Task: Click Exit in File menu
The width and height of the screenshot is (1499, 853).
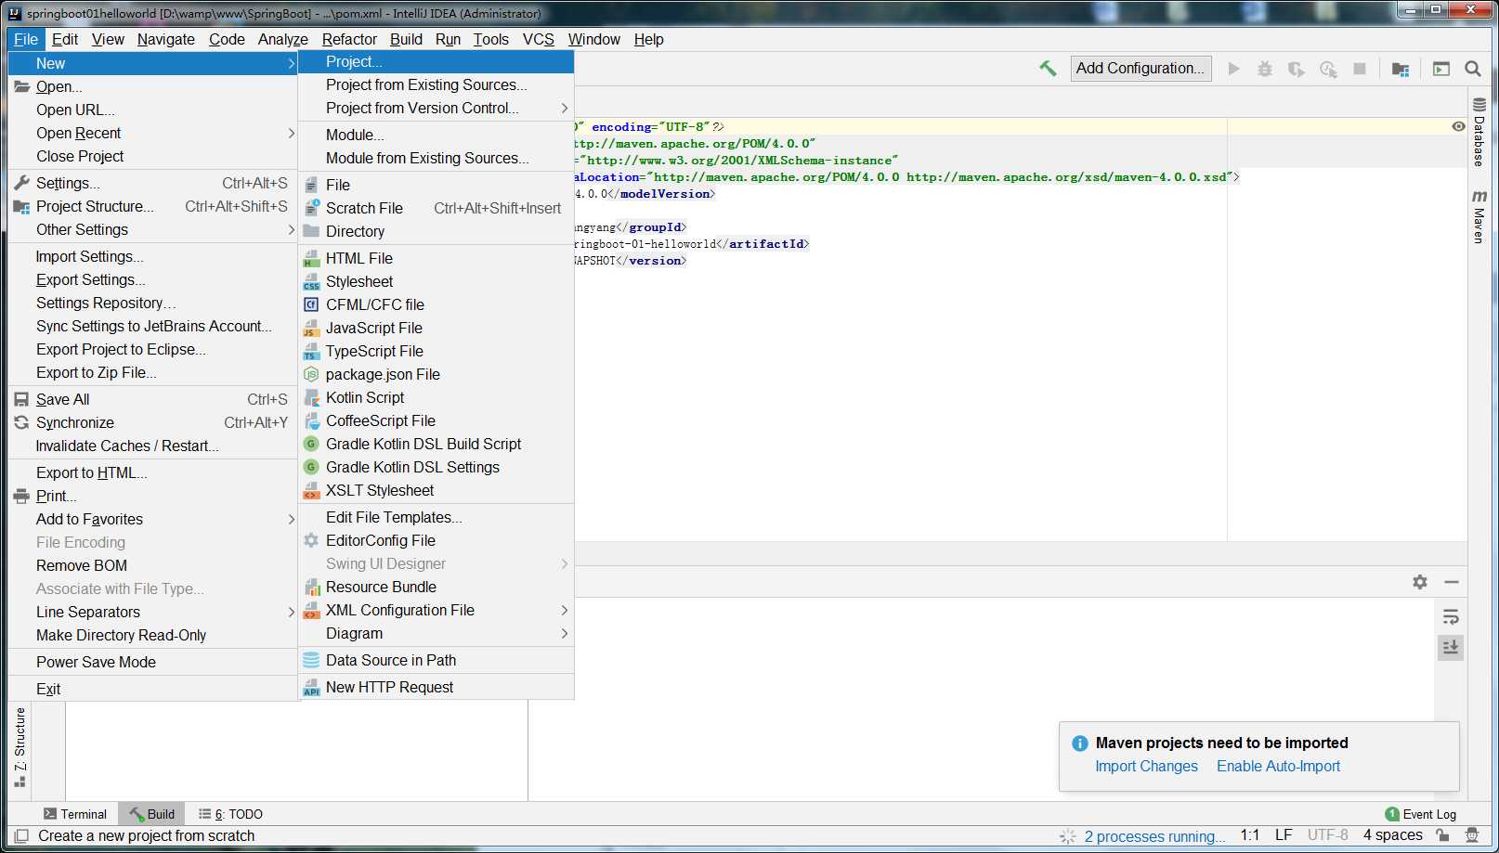Action: (x=152, y=689)
